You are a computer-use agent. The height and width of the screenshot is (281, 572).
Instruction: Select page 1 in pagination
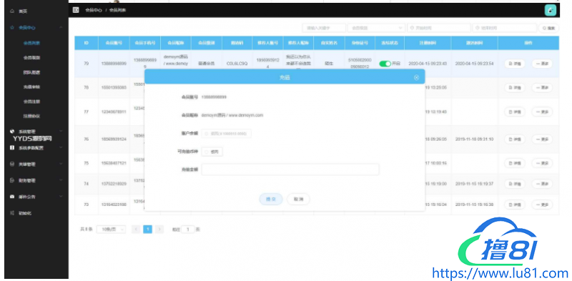147,230
